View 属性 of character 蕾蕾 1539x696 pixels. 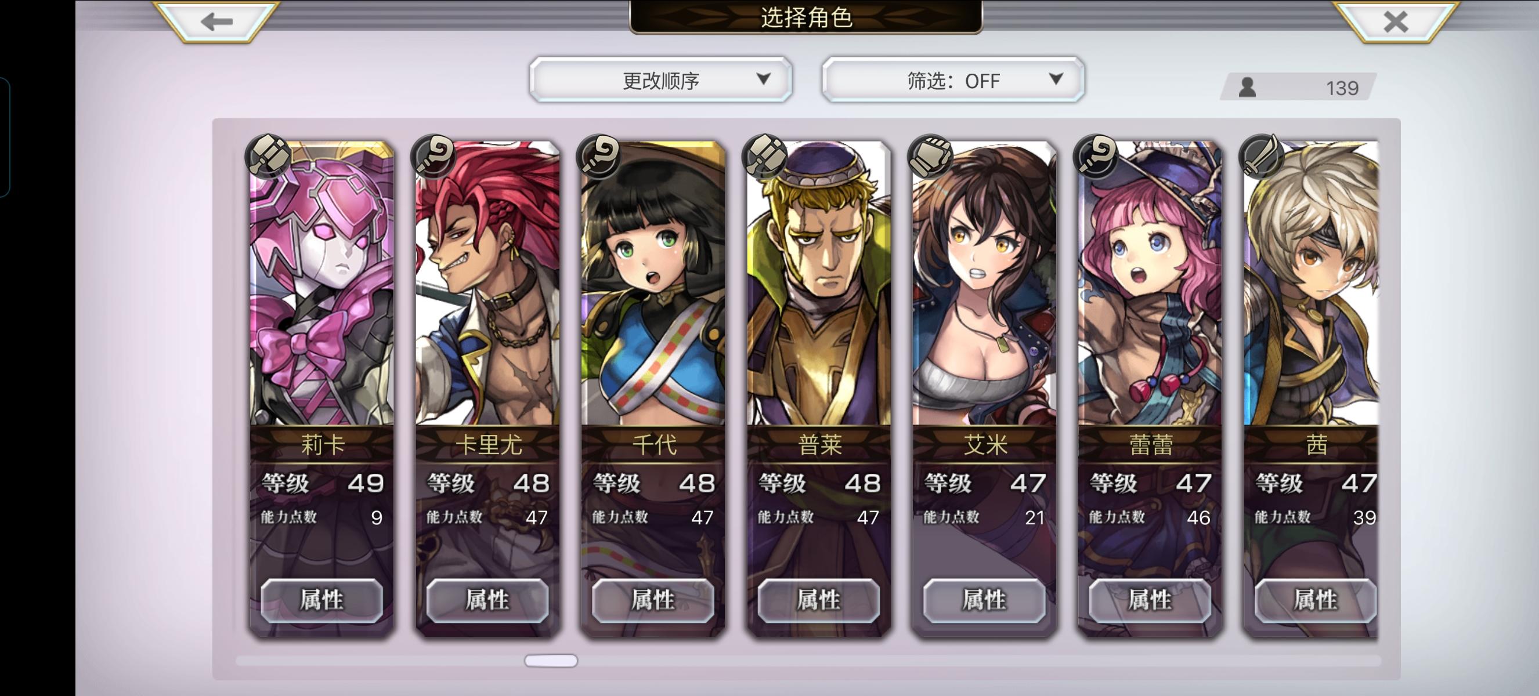pos(1150,600)
